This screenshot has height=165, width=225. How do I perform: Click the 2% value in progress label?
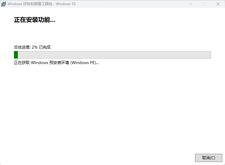tap(34, 47)
